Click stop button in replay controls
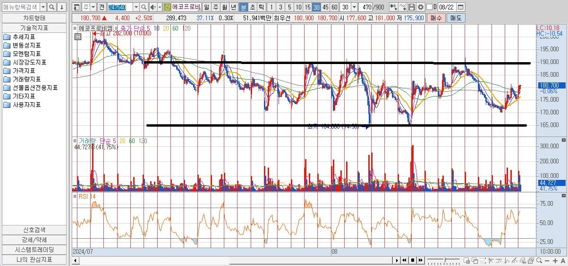 point(413,260)
